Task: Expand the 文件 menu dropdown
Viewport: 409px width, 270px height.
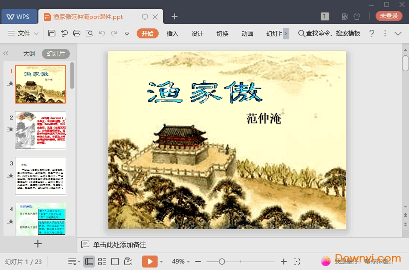Action: (23, 33)
